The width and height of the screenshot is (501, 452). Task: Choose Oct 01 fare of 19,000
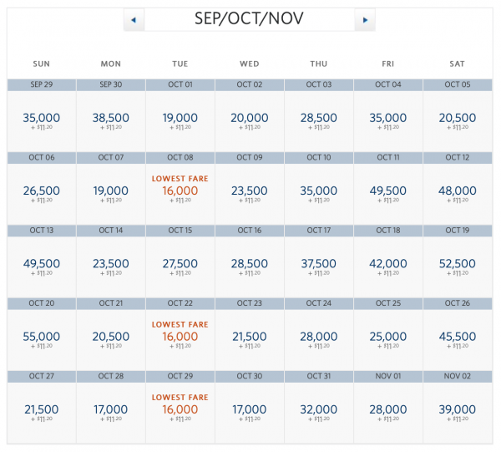click(180, 118)
